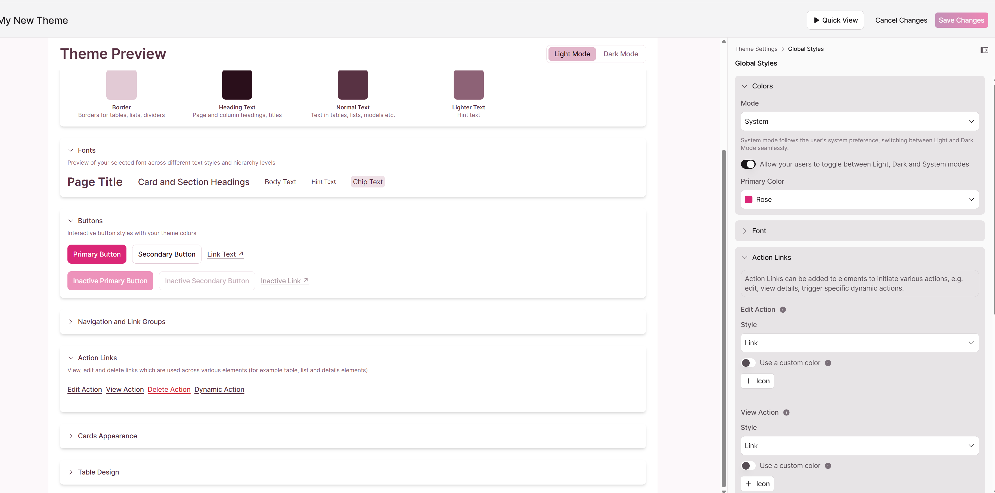Viewport: 995px width, 493px height.
Task: Click info icon beside View Action custom color
Action: click(x=828, y=466)
